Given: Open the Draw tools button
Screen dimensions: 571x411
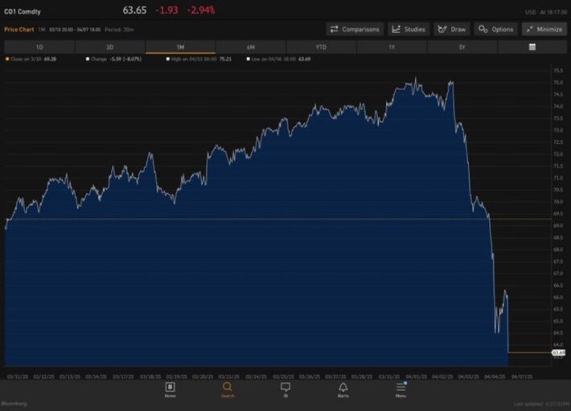Looking at the screenshot, I should 451,29.
